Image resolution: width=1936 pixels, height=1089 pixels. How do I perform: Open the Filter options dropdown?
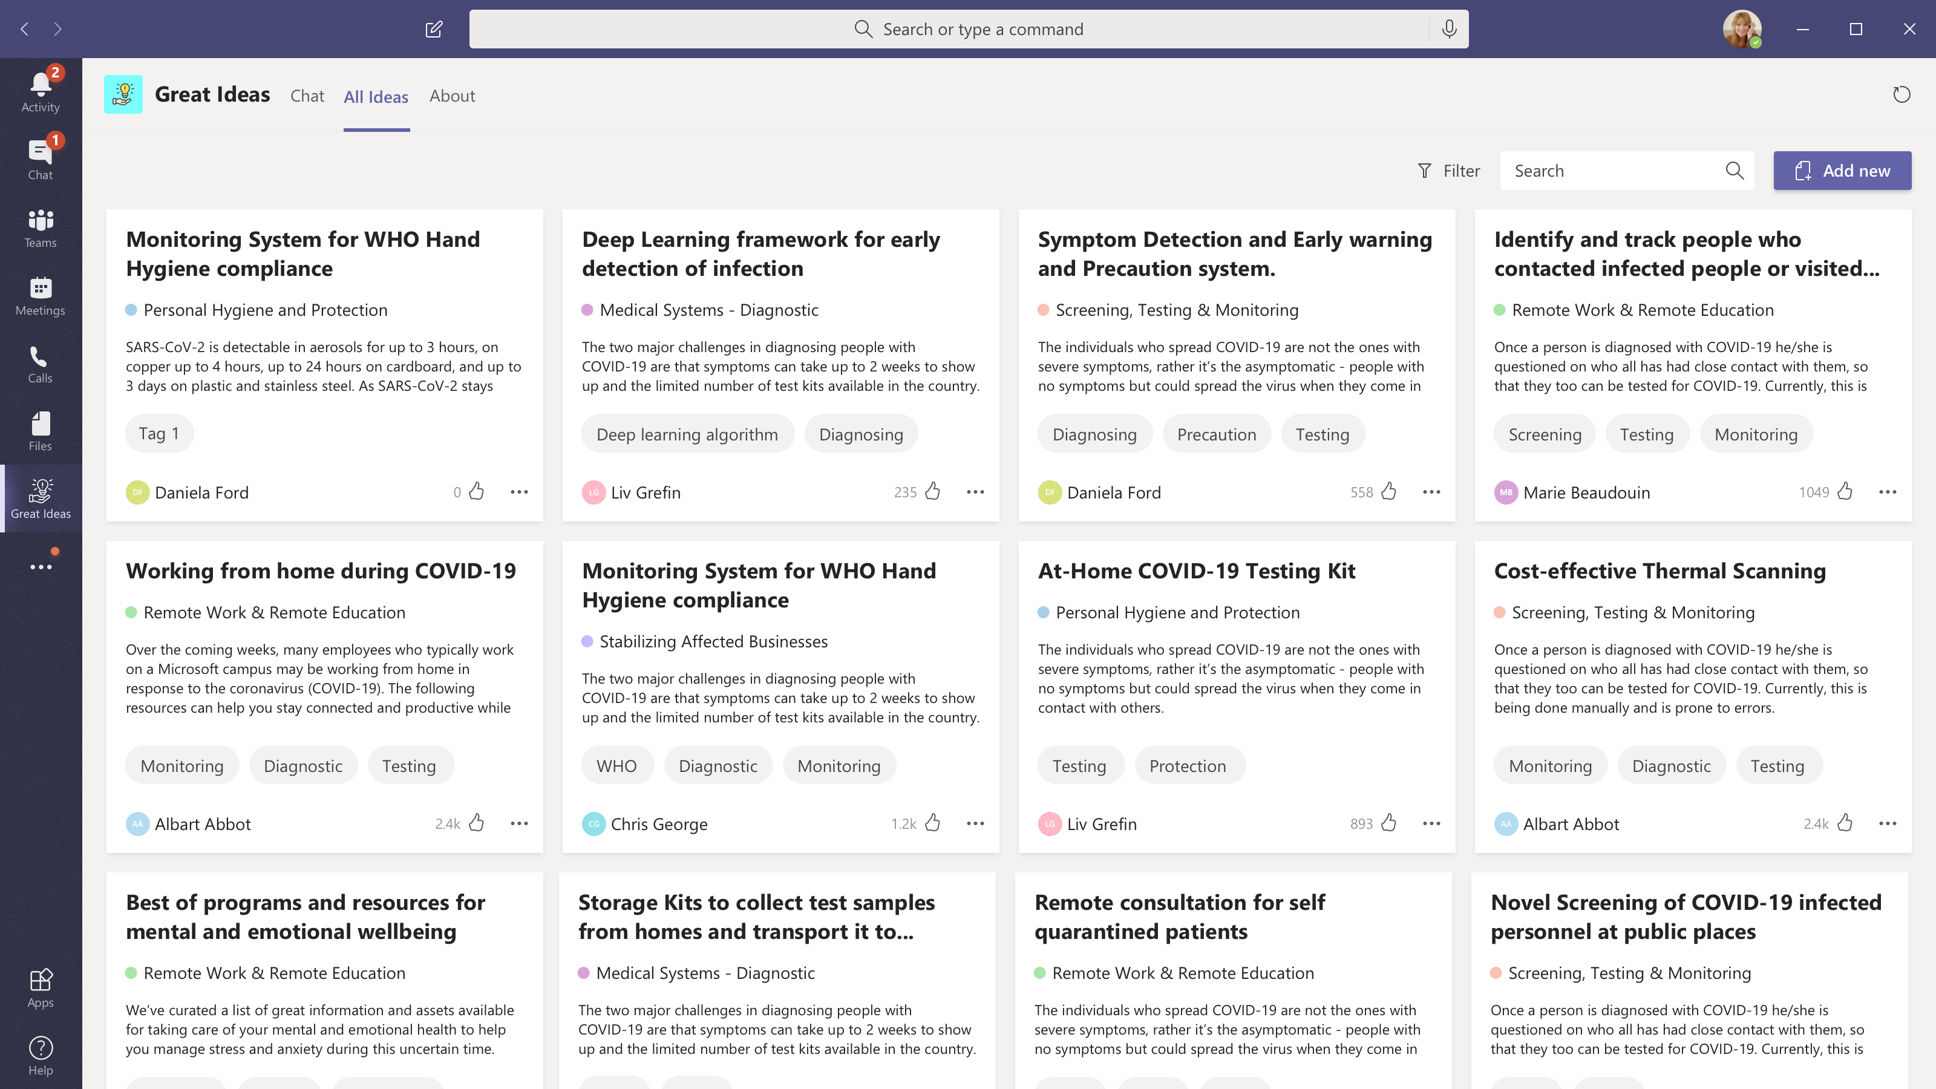1449,171
